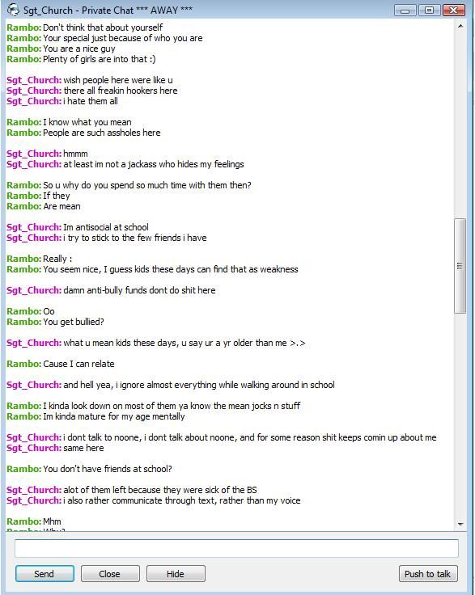The image size is (475, 595).
Task: Send the typed message
Action: point(45,573)
